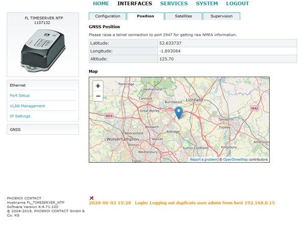The image size is (307, 225).
Task: Click LOGOUT in the top navigation
Action: tap(238, 4)
